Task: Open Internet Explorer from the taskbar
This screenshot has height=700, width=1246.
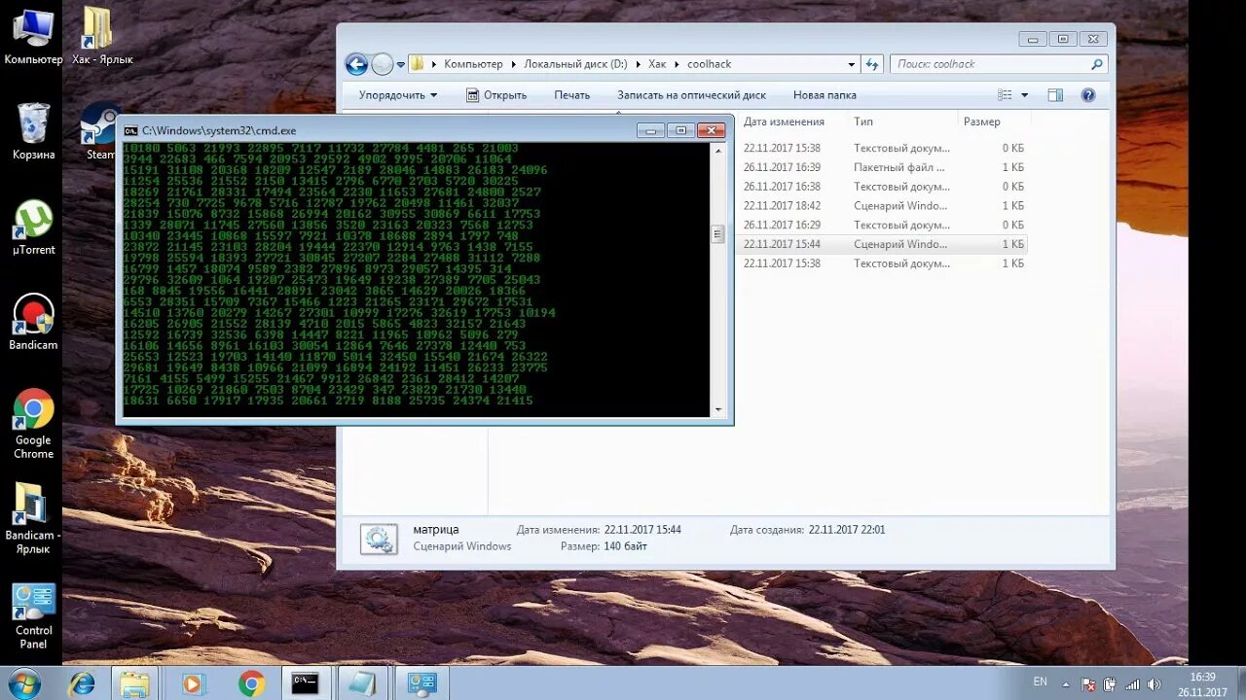Action: pyautogui.click(x=82, y=683)
